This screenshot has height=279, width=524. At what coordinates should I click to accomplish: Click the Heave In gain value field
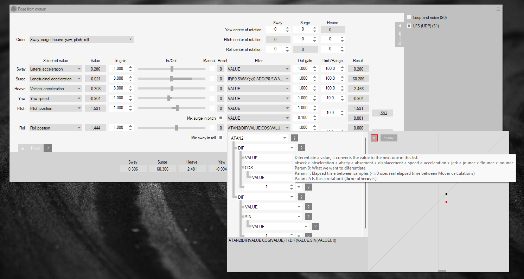[118, 88]
